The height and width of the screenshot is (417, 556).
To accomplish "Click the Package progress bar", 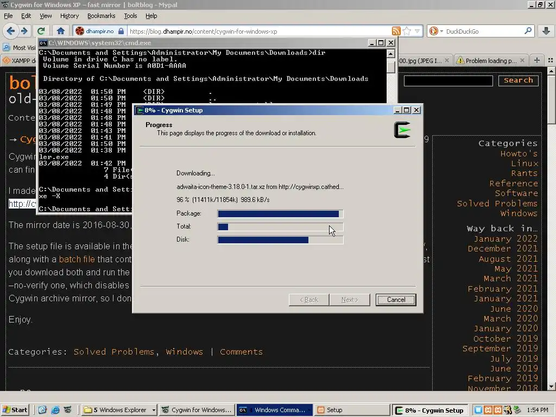I will [280, 213].
